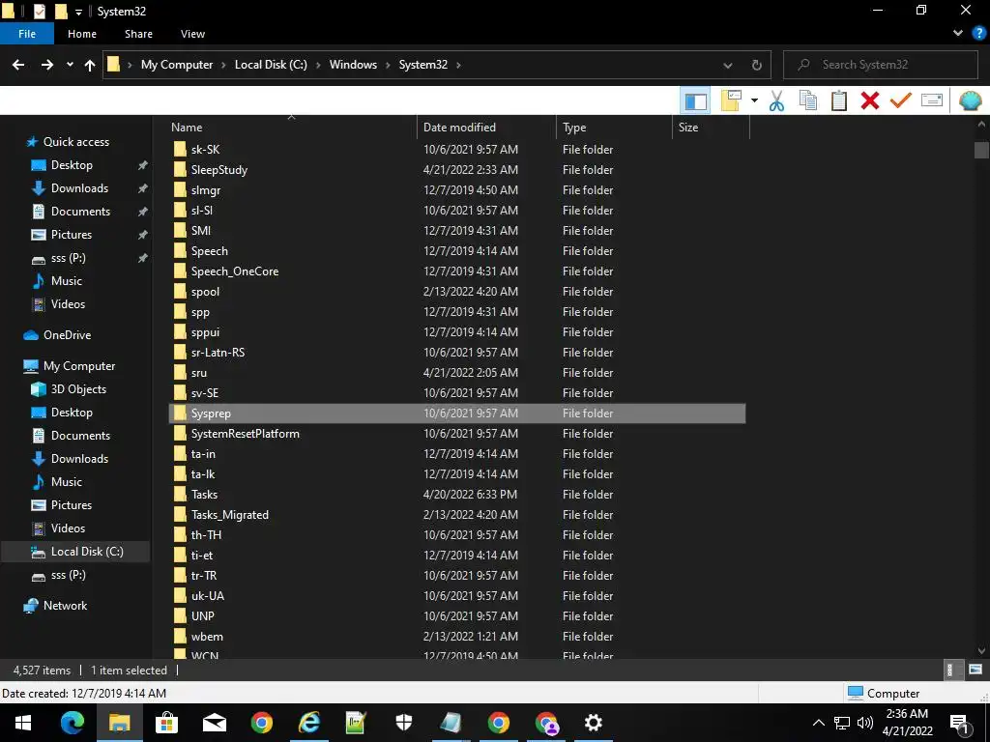Image resolution: width=990 pixels, height=742 pixels.
Task: Click the scrollbar down arrow
Action: click(981, 651)
